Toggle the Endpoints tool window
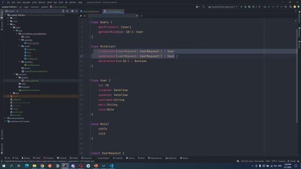 click(171, 158)
